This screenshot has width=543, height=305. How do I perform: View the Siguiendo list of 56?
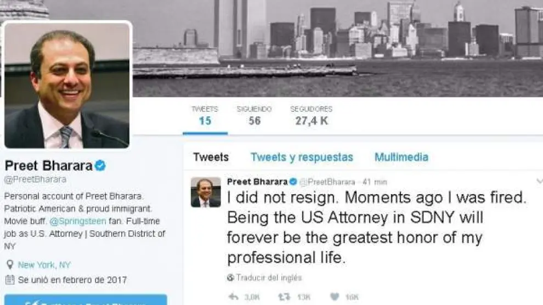coord(254,116)
